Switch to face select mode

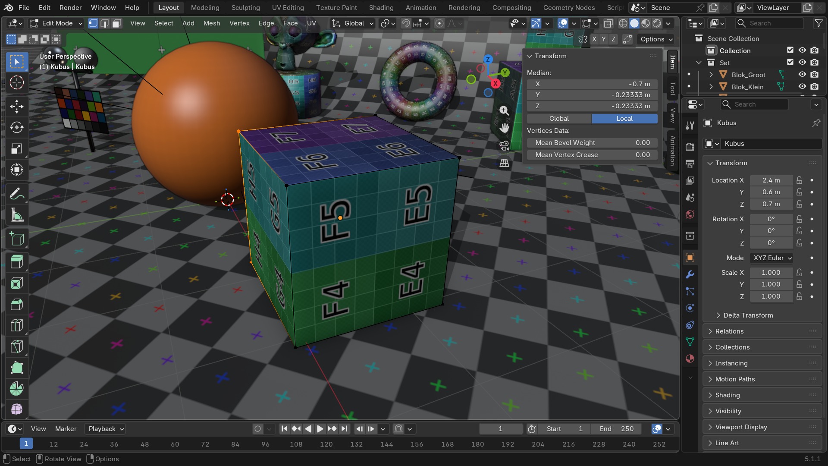[116, 23]
